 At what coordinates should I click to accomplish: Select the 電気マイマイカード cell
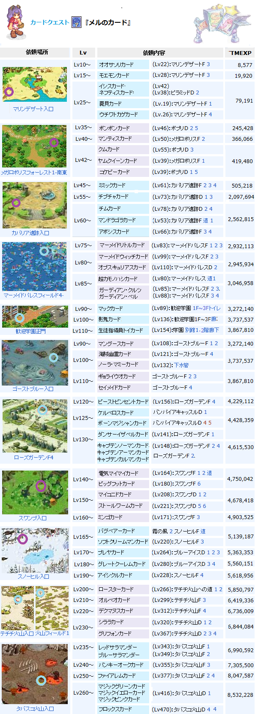click(x=123, y=474)
